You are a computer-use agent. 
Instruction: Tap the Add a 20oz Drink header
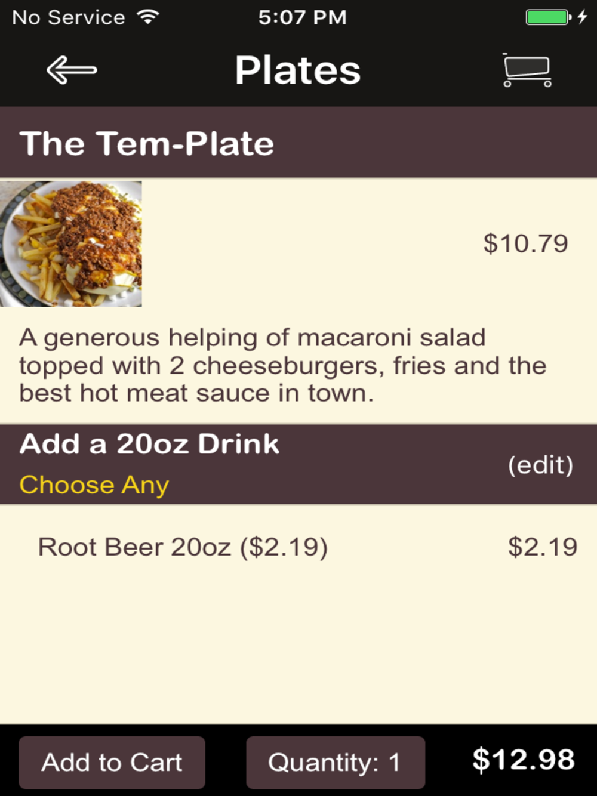[x=149, y=444]
